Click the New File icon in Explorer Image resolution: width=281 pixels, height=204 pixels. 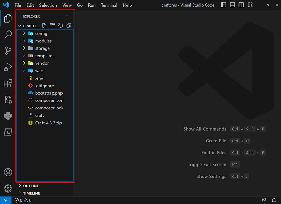45,26
